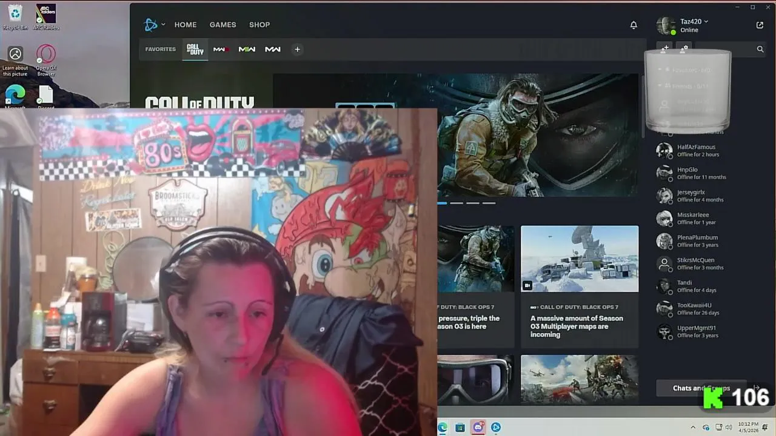Click Jerseygirlx friend avatar
Screen dimensions: 776x436
[x=664, y=196]
